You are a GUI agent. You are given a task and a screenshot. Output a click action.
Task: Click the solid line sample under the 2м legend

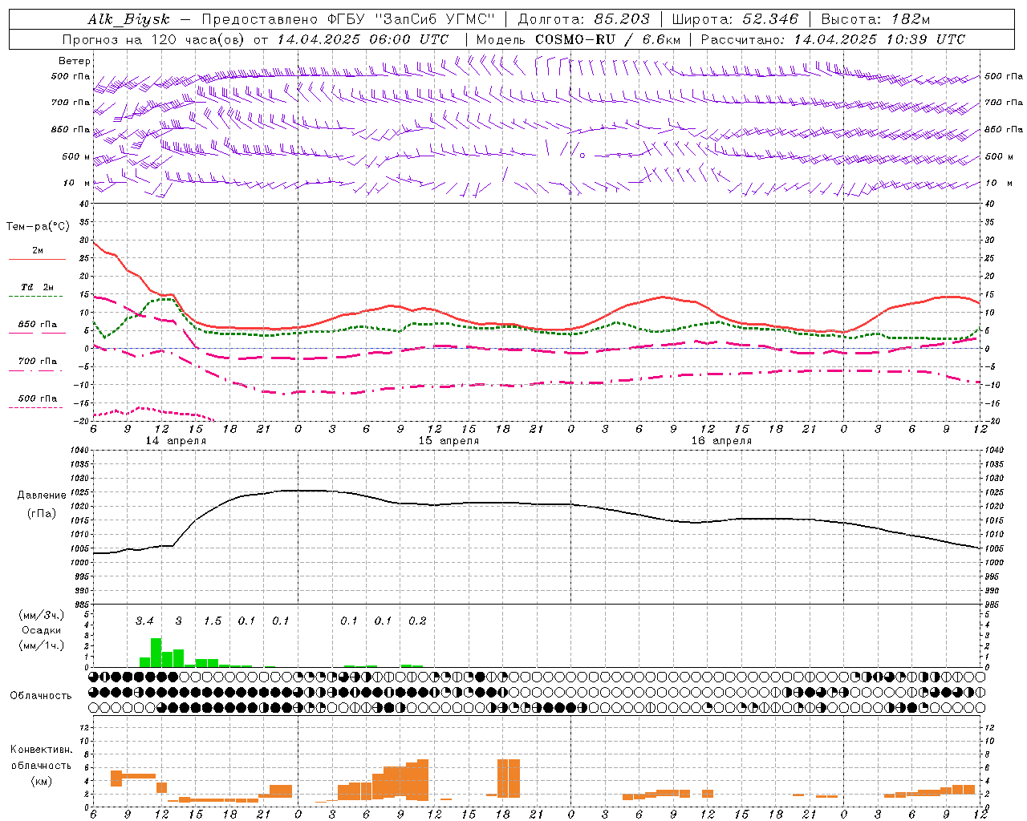pos(37,260)
